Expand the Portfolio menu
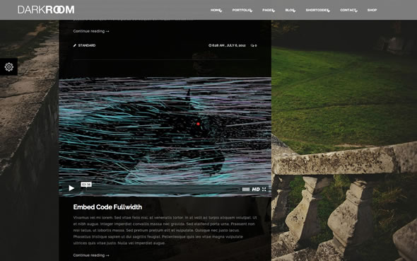This screenshot has width=417, height=261. [242, 10]
